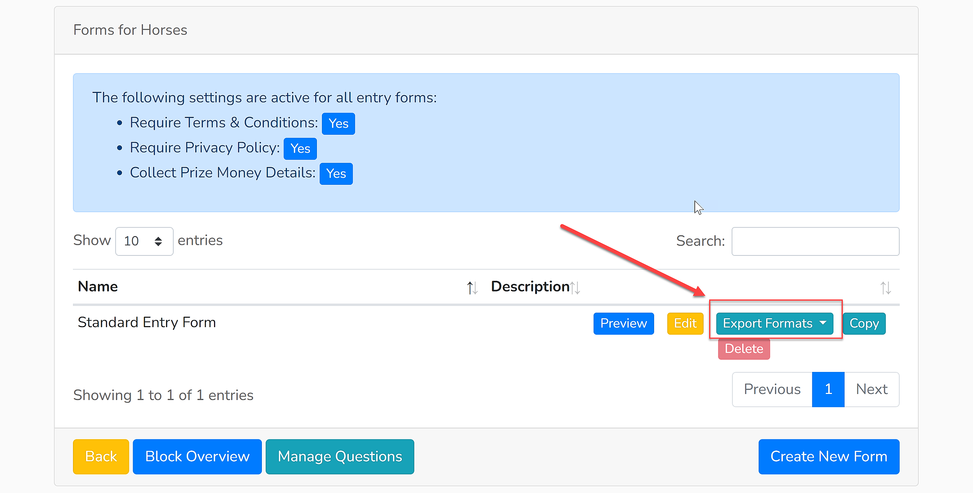Open the Show entries count dropdown
Image resolution: width=973 pixels, height=493 pixels.
(144, 241)
